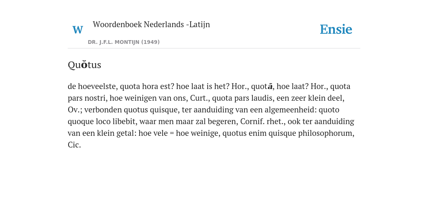The width and height of the screenshot is (428, 214).
Task: Select the Quŏtus entry heading
Action: (84, 65)
